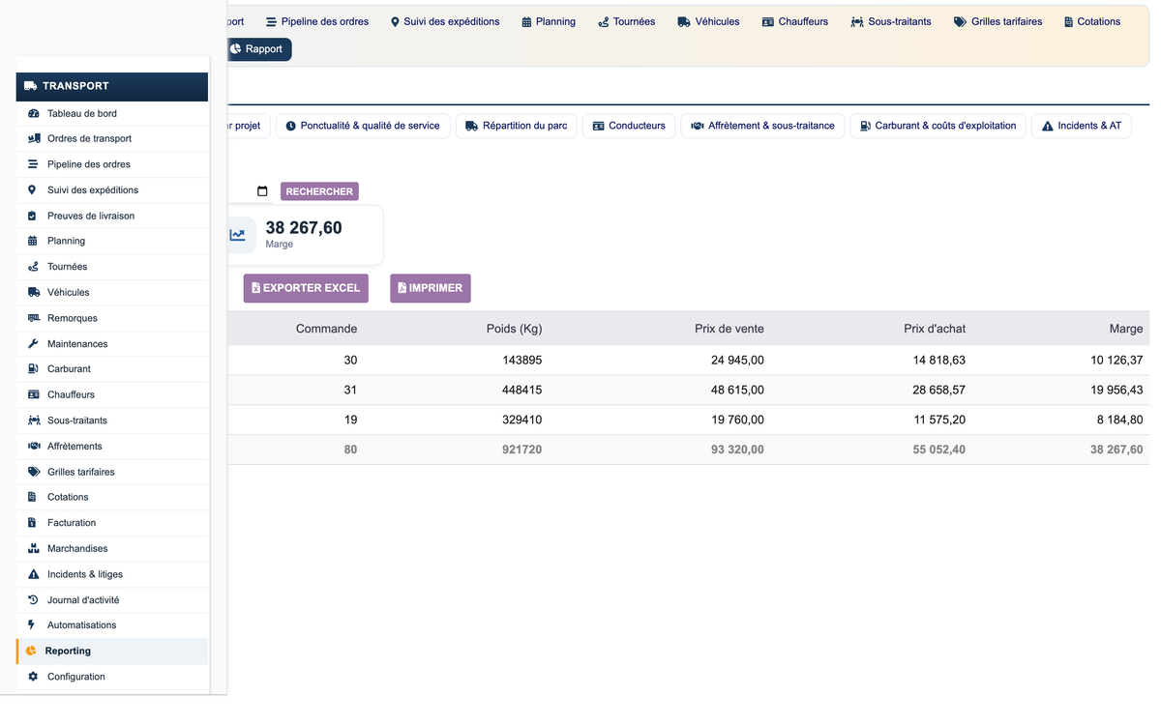1161x725 pixels.
Task: Click the Carburant fuel pump icon in the sidebar
Action: pos(33,368)
